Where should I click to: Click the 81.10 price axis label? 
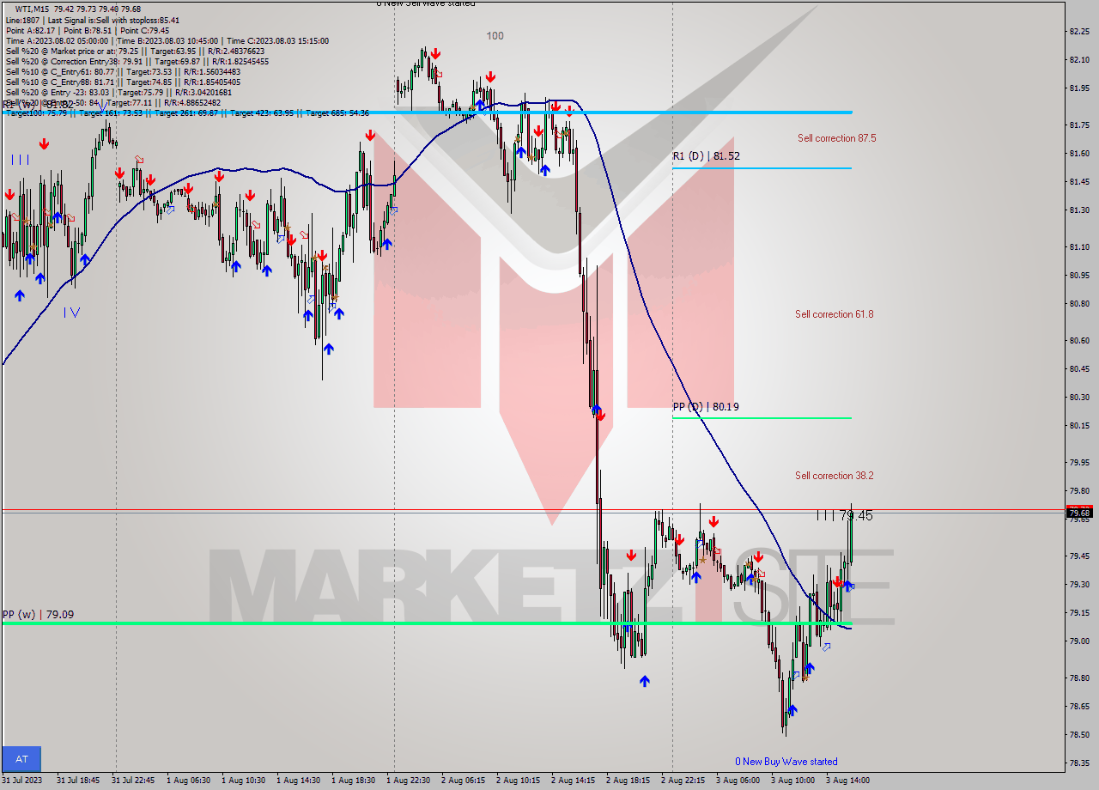coord(1079,247)
